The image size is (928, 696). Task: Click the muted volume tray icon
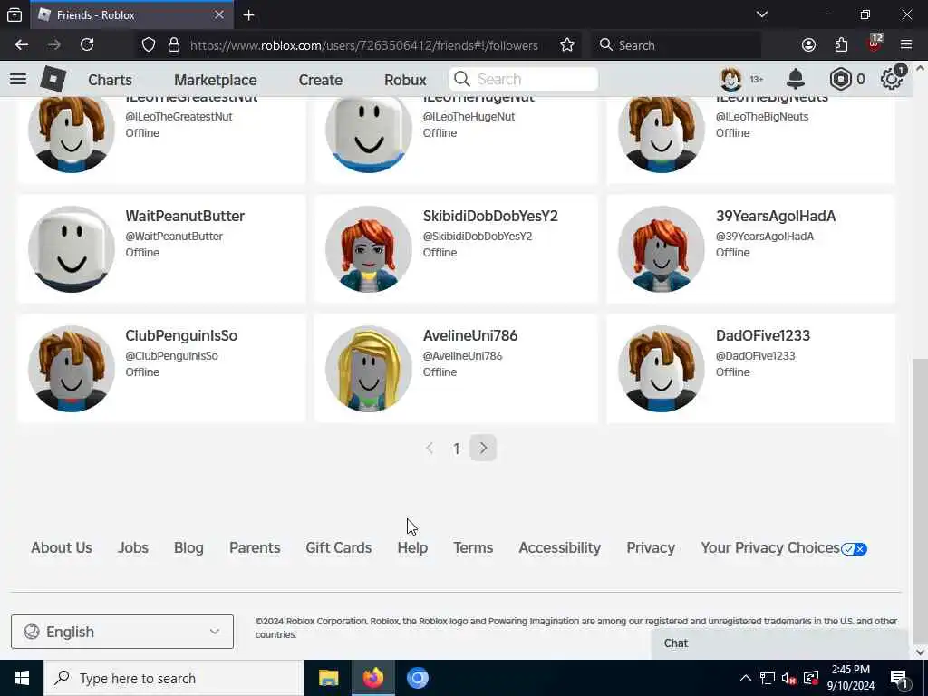788,678
